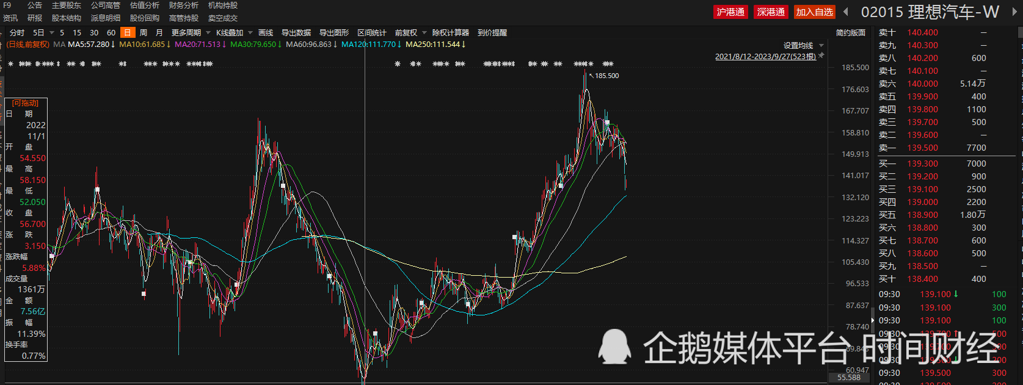Go to previous stock with left arrow

pyautogui.click(x=846, y=12)
